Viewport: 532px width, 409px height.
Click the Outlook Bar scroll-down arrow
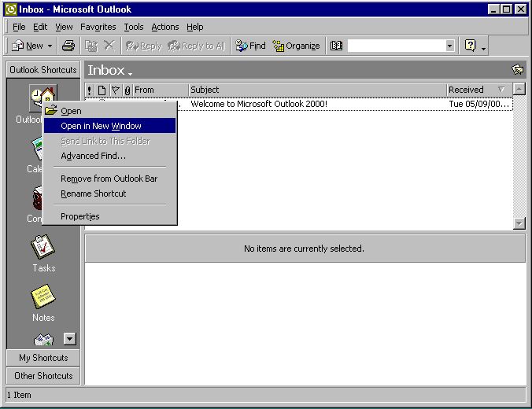pos(69,338)
